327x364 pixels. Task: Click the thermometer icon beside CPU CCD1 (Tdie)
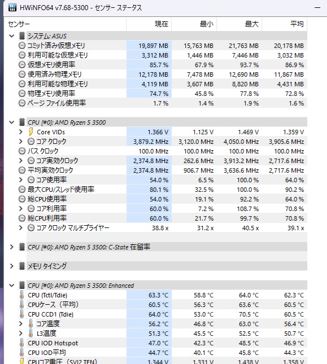tap(21, 314)
